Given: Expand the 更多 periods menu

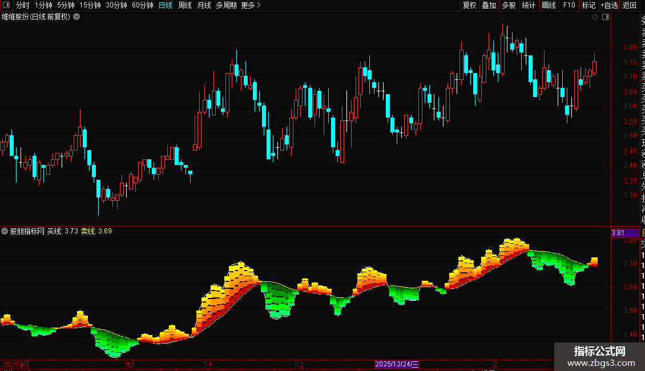Looking at the screenshot, I should click(251, 5).
